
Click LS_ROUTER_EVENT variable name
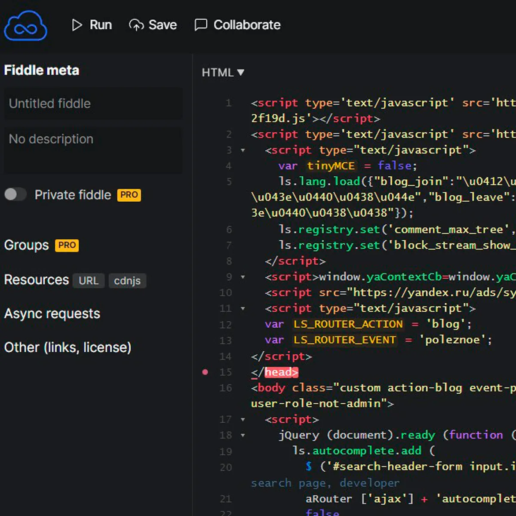click(345, 340)
